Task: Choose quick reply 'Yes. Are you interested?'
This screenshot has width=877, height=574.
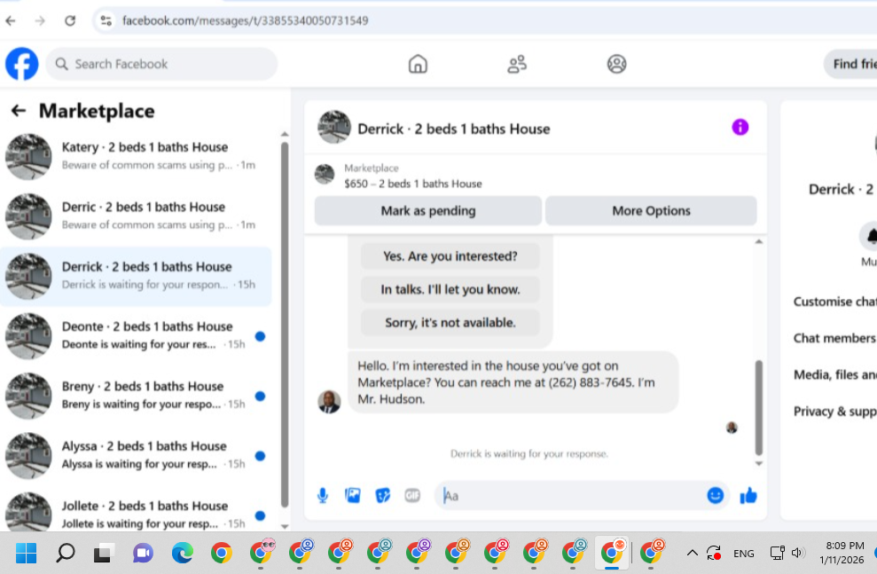Action: pyautogui.click(x=450, y=256)
